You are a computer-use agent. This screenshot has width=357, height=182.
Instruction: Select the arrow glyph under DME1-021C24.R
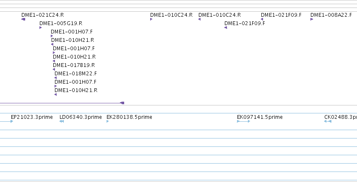coord(23,19)
